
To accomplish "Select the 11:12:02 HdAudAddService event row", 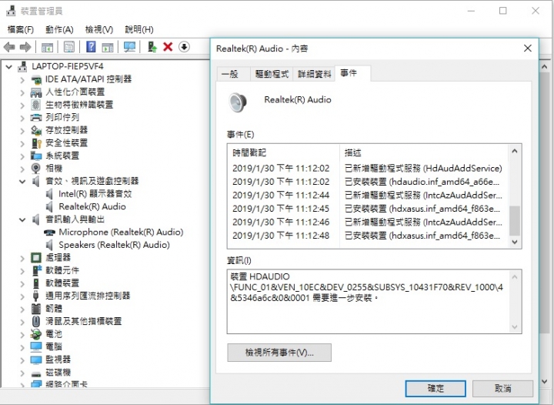I will [368, 168].
